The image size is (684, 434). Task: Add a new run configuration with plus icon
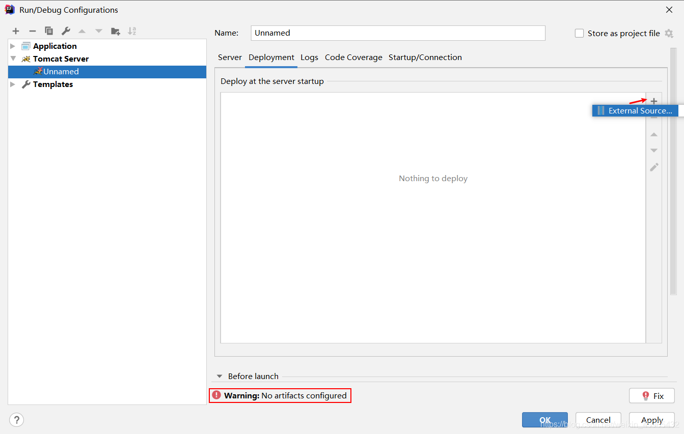[15, 31]
